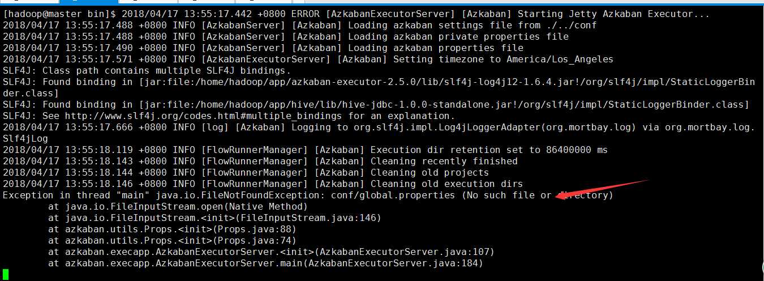Viewport: 764px width, 281px height.
Task: Click the "Loading azkaban private properties file" line
Action: coord(285,36)
